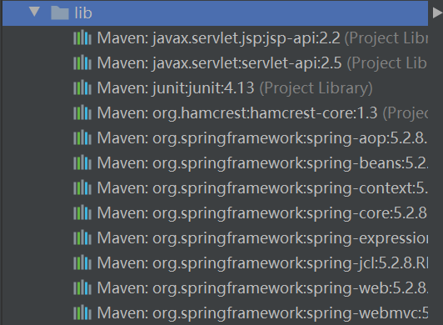The width and height of the screenshot is (443, 325).
Task: Select Maven: javax.servlet.jsp:jsp-api:2.2 entry
Action: (218, 38)
